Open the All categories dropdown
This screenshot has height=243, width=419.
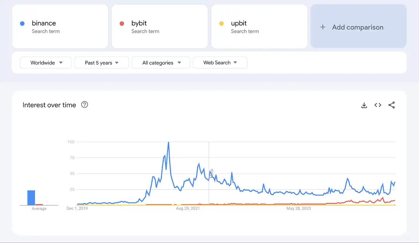point(161,62)
